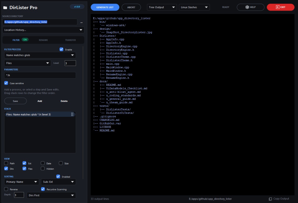Image resolution: width=298 pixels, height=203 pixels.
Task: Click the filter Level input field
Action: (x=70, y=63)
